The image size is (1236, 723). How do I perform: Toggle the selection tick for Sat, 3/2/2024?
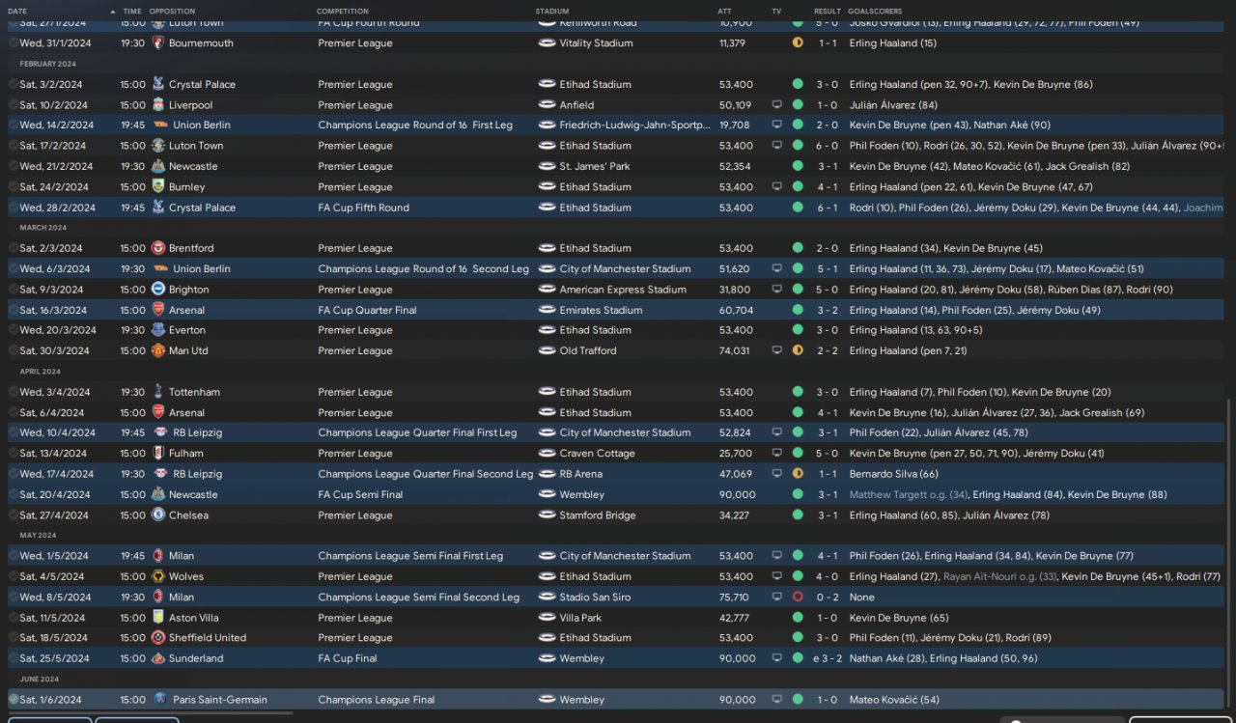(x=14, y=85)
